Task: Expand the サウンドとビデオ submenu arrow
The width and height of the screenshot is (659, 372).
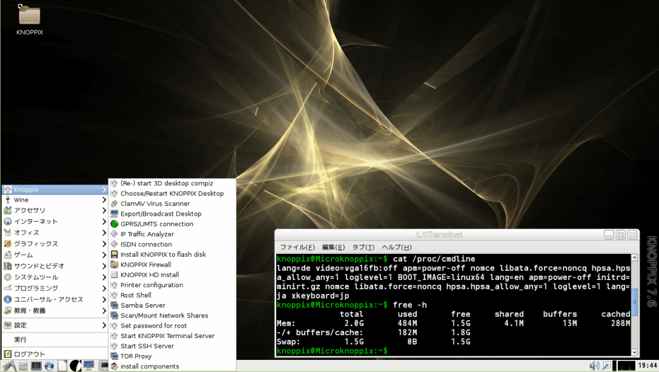Action: click(104, 266)
